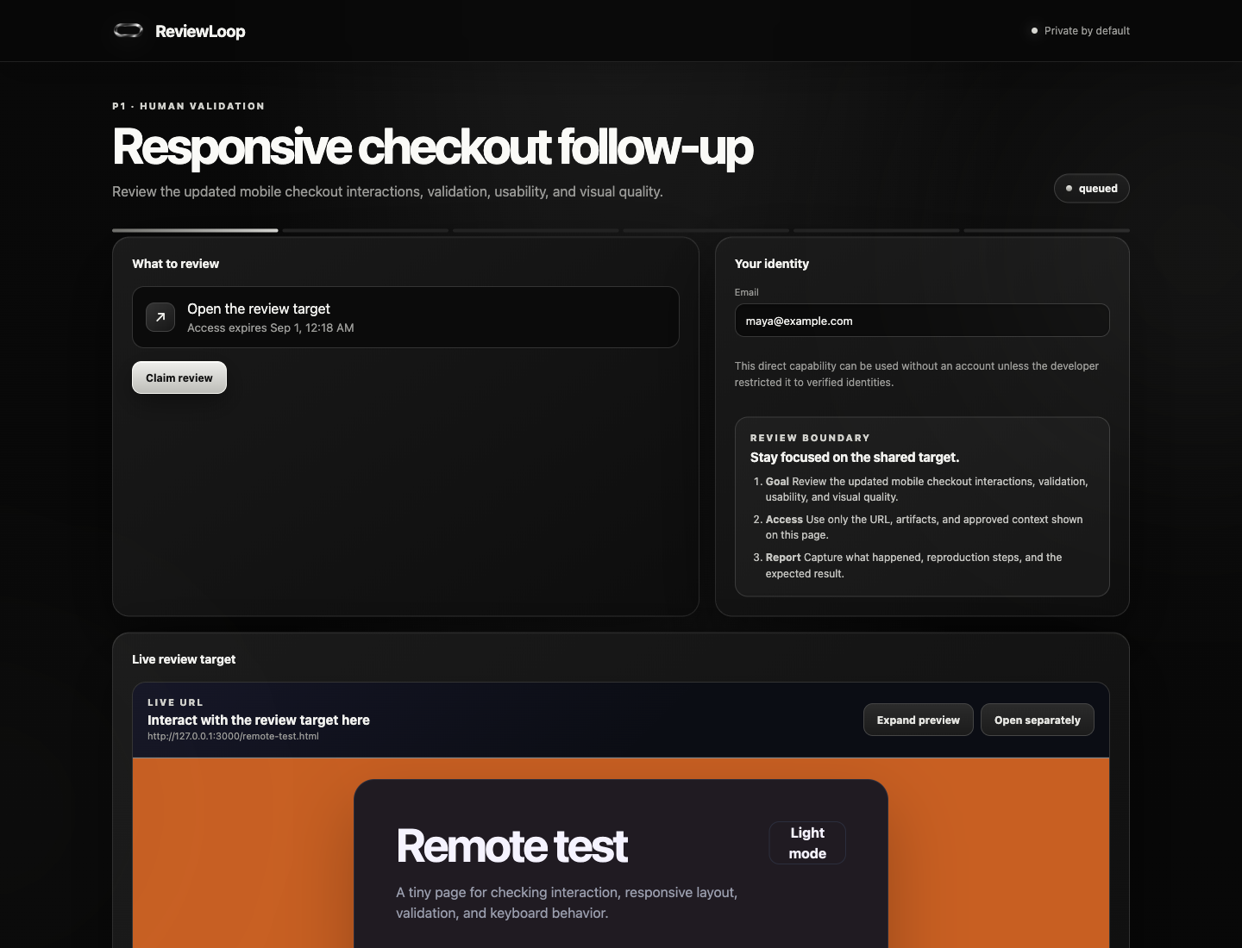Click the arrow icon beside Open the review target
Image resolution: width=1242 pixels, height=948 pixels.
[x=160, y=317]
